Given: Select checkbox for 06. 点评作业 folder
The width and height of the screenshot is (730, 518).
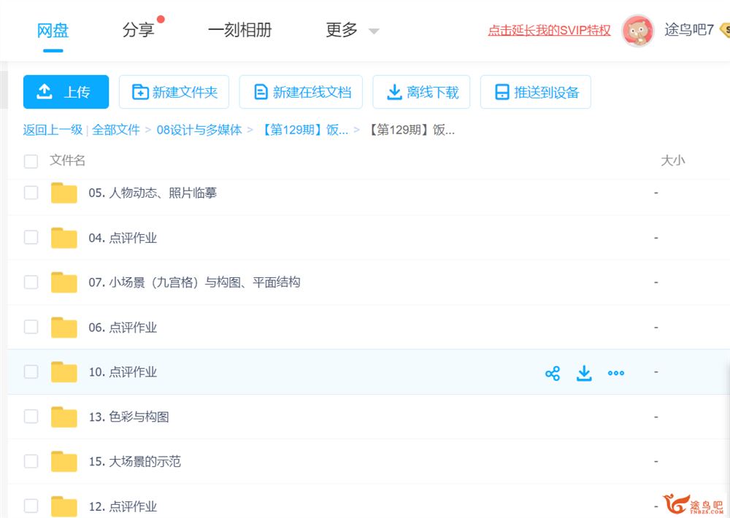Looking at the screenshot, I should click(x=31, y=327).
